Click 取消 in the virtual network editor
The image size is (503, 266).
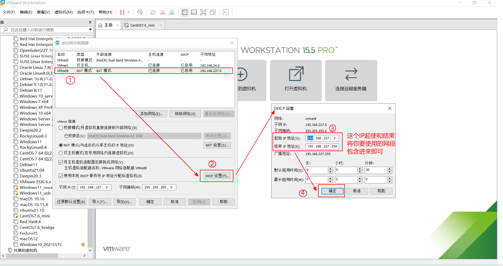pos(175,202)
